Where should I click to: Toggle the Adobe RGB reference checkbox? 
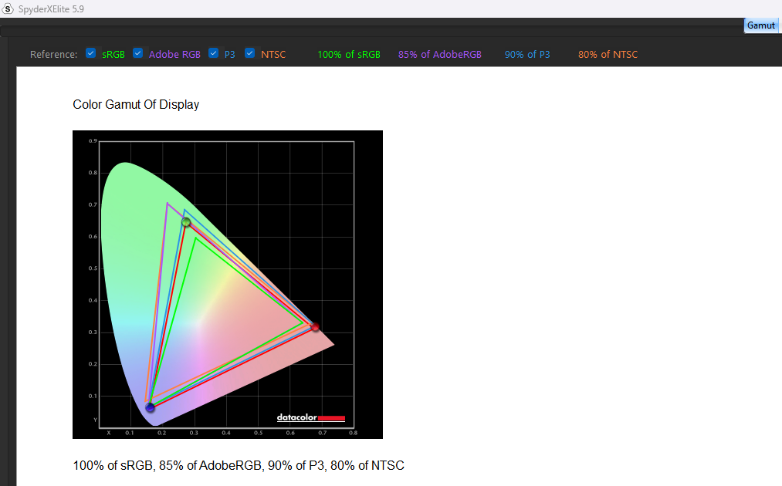(x=138, y=54)
